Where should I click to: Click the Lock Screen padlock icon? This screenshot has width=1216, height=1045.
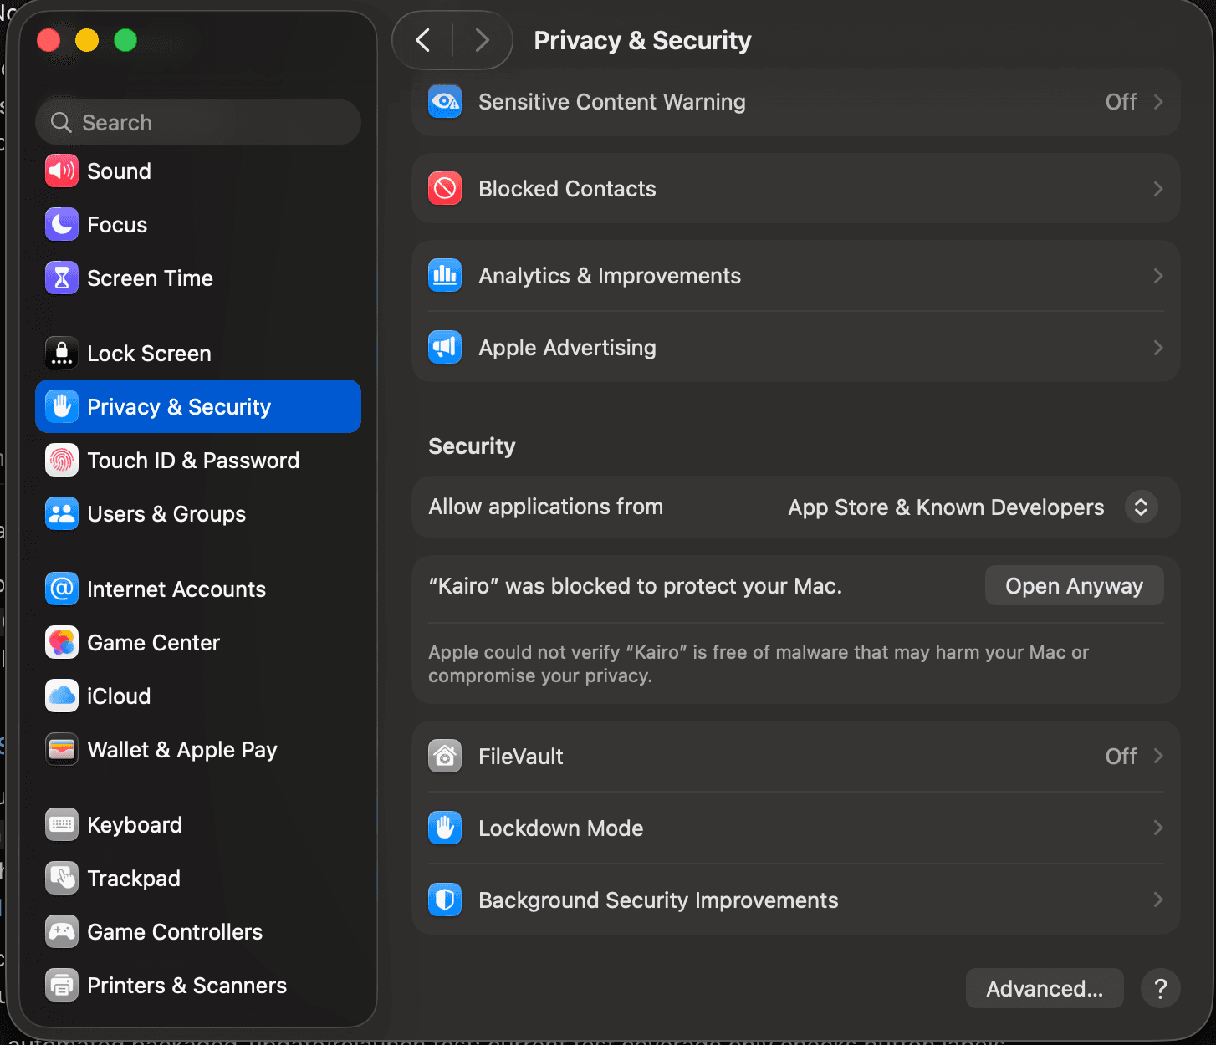pyautogui.click(x=62, y=354)
